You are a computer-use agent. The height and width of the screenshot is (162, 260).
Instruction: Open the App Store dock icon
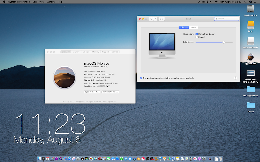click(70, 159)
